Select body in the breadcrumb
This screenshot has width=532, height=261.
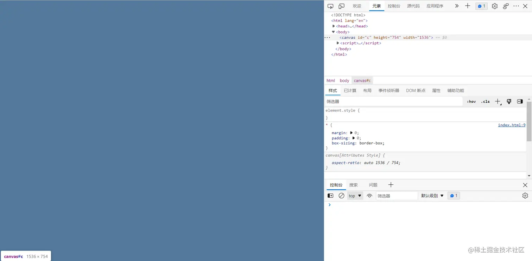coord(344,81)
